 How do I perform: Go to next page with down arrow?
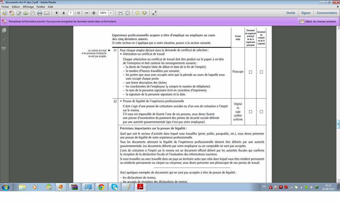63,13
